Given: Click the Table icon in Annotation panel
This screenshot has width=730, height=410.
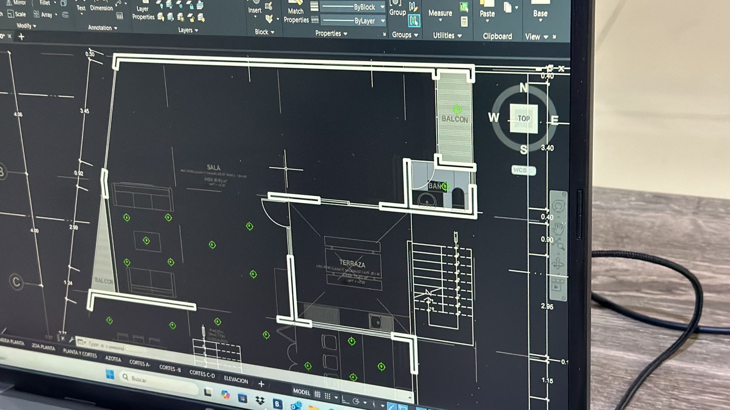Looking at the screenshot, I should click(120, 16).
